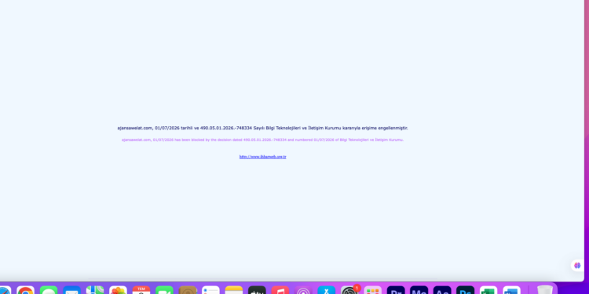Launch Apple TV from the dock
The image size is (589, 294).
pos(257,290)
